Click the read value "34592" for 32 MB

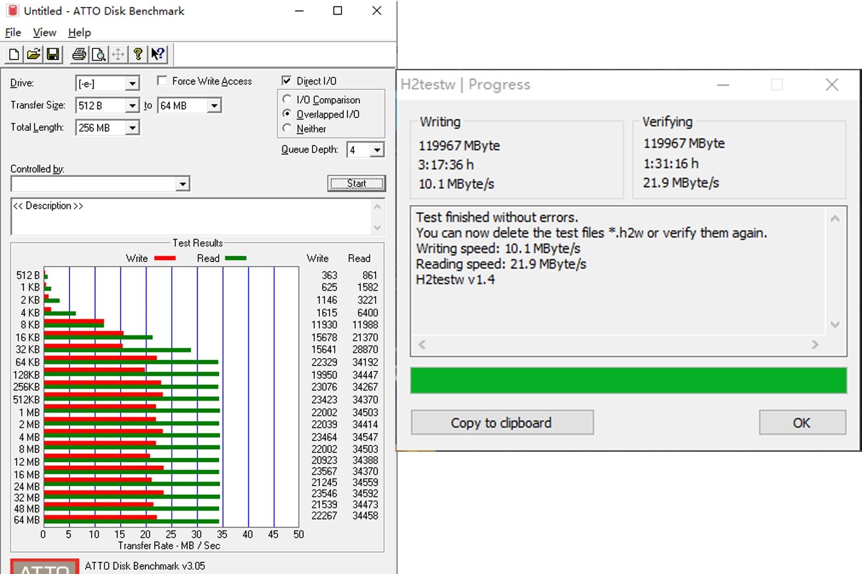[x=365, y=493]
